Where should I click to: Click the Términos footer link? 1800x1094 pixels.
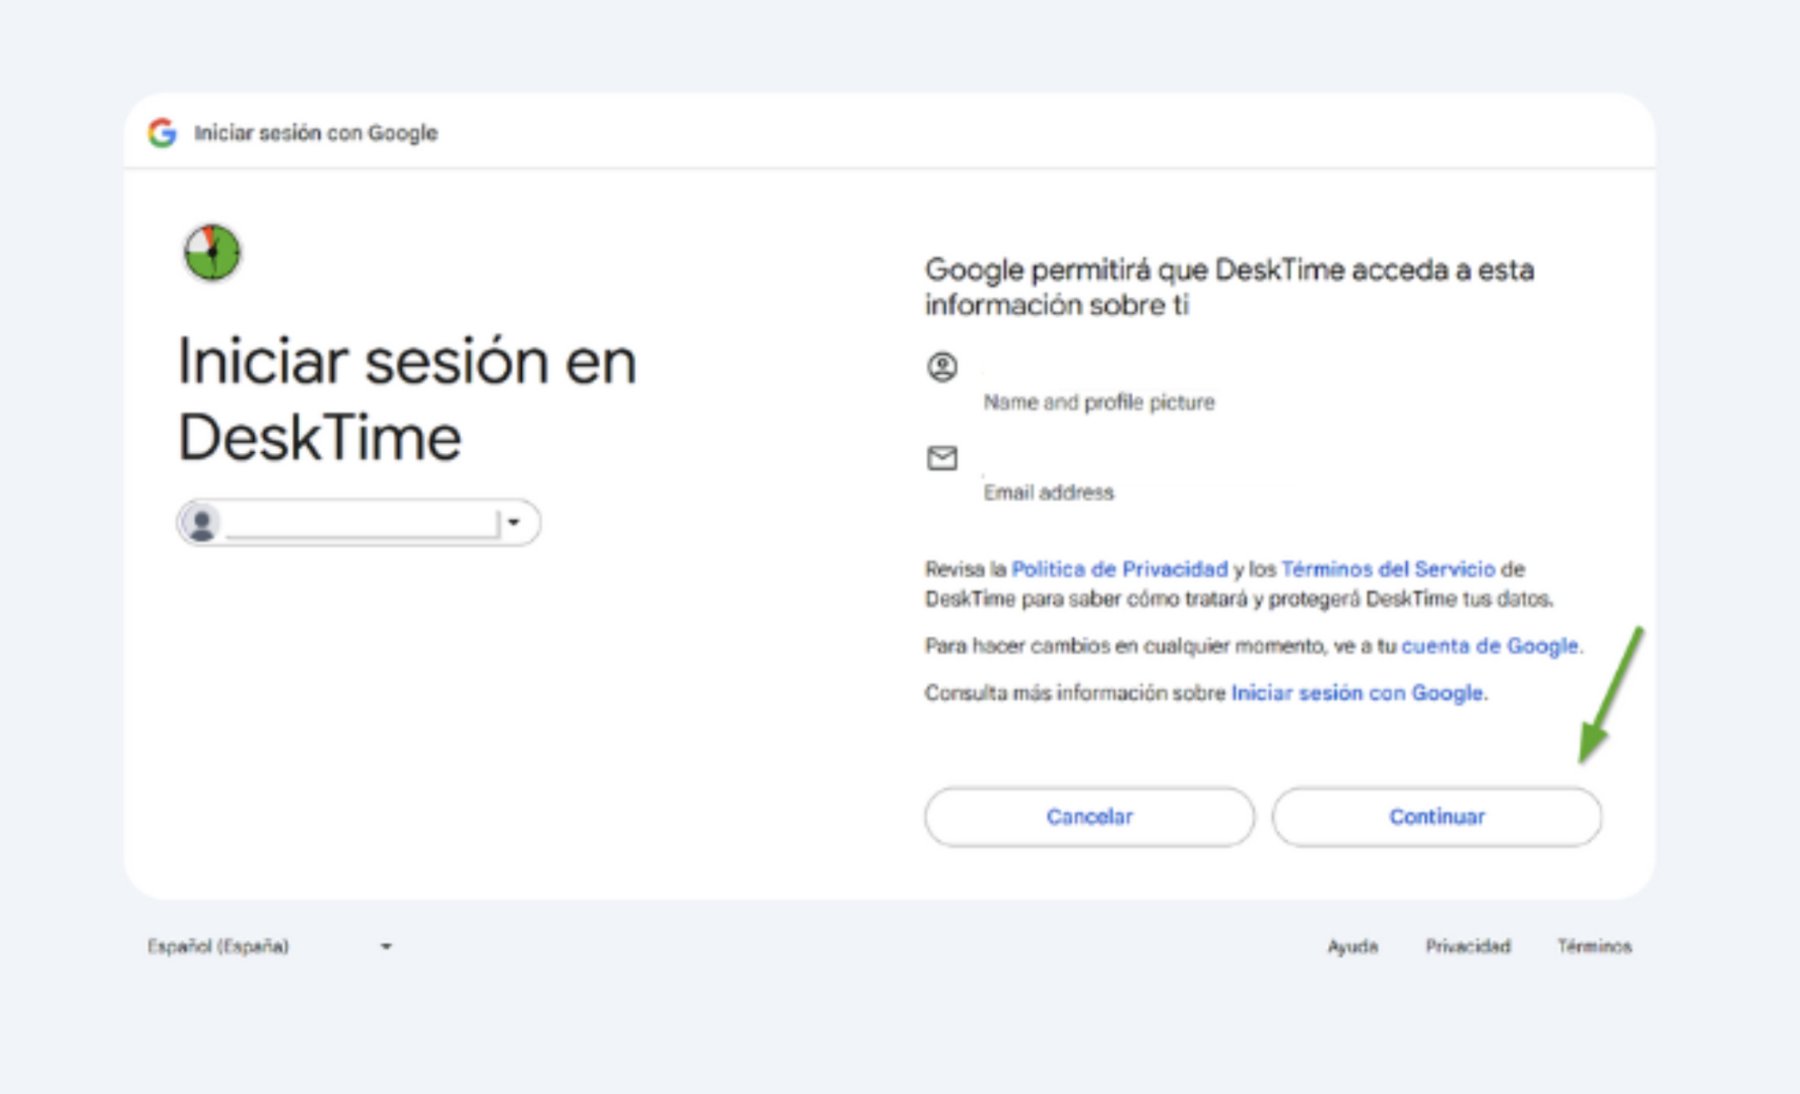[x=1594, y=947]
